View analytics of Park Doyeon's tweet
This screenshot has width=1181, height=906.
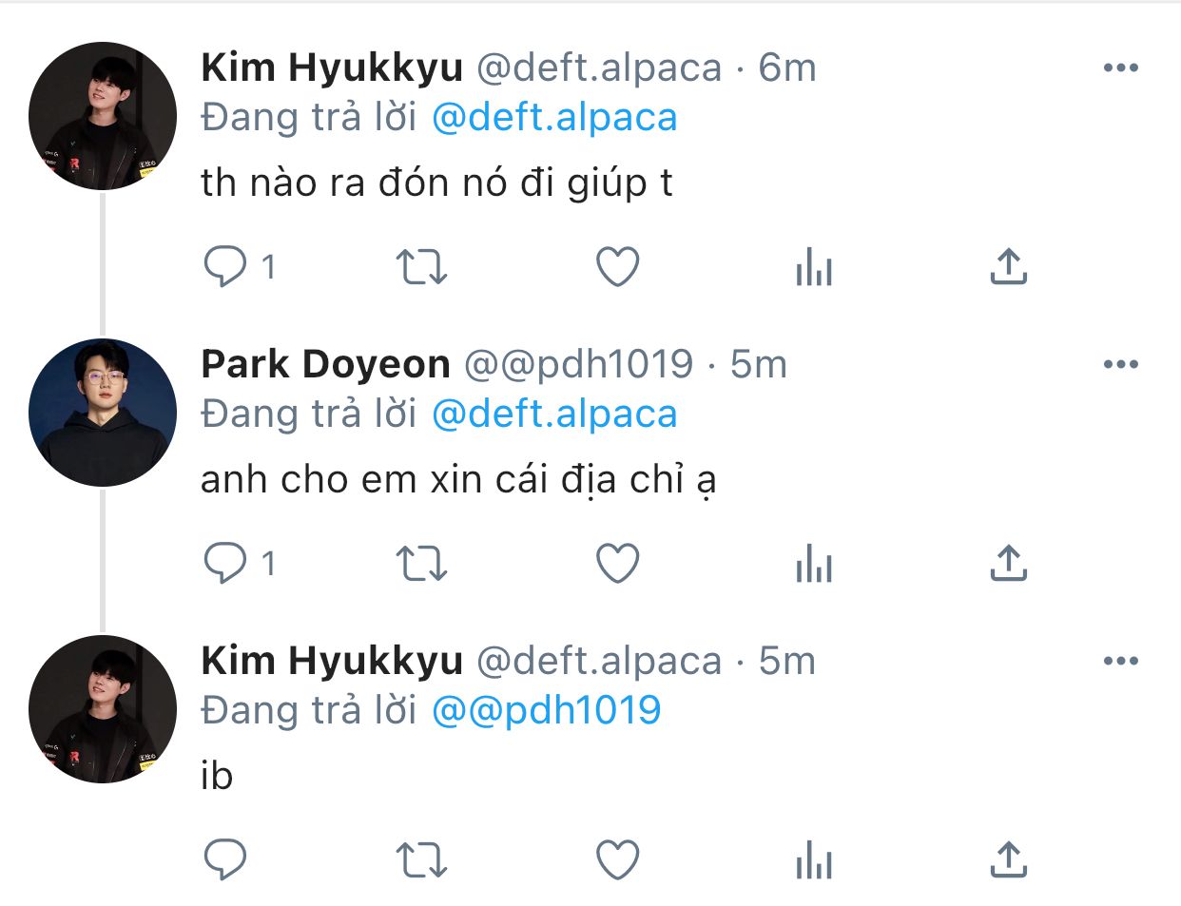point(813,564)
